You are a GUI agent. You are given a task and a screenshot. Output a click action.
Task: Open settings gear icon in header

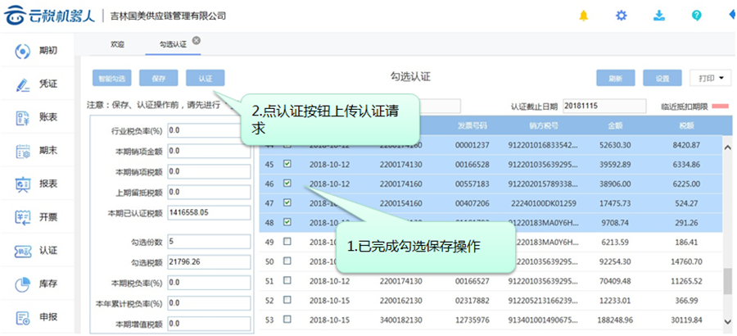click(x=622, y=16)
